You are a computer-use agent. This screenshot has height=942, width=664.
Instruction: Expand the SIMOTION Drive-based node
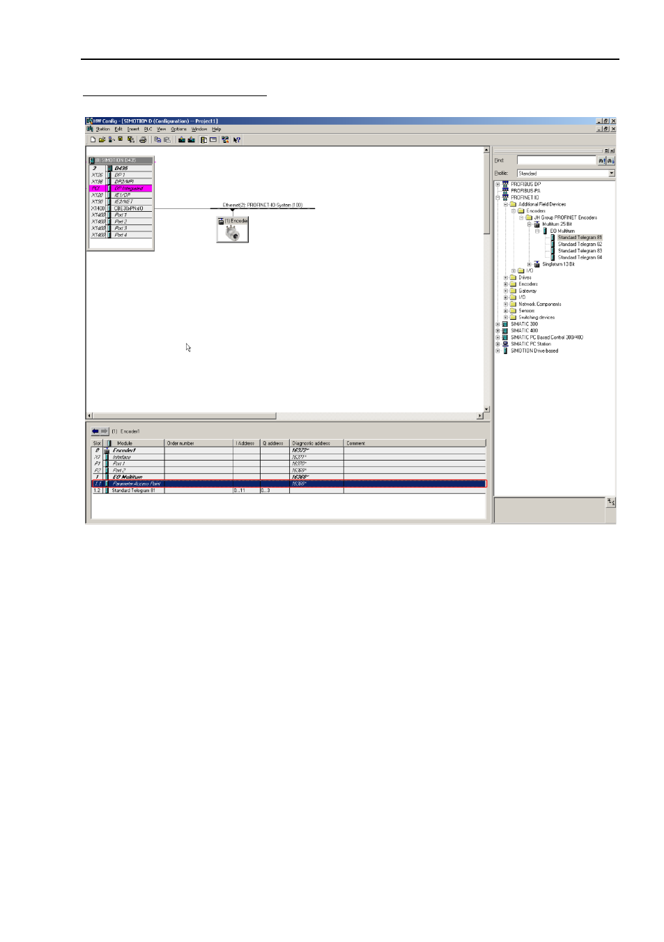497,350
